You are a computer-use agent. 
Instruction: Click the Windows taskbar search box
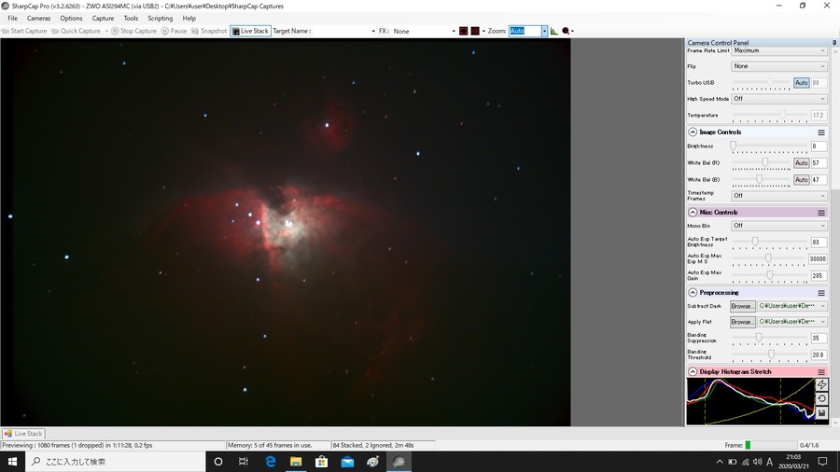115,462
